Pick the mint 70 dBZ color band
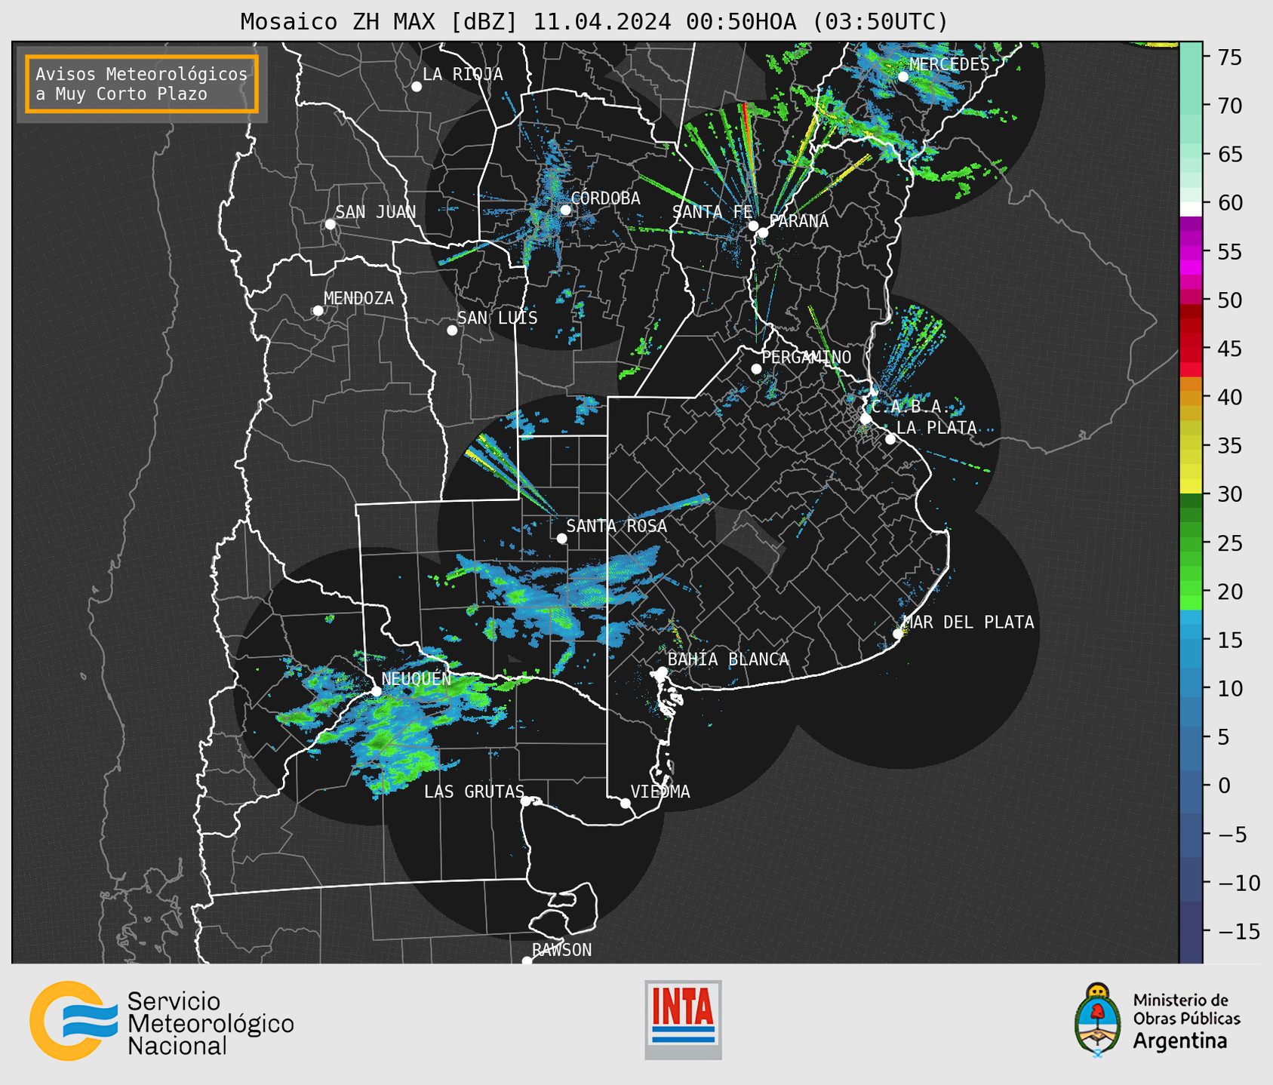 pyautogui.click(x=1191, y=106)
